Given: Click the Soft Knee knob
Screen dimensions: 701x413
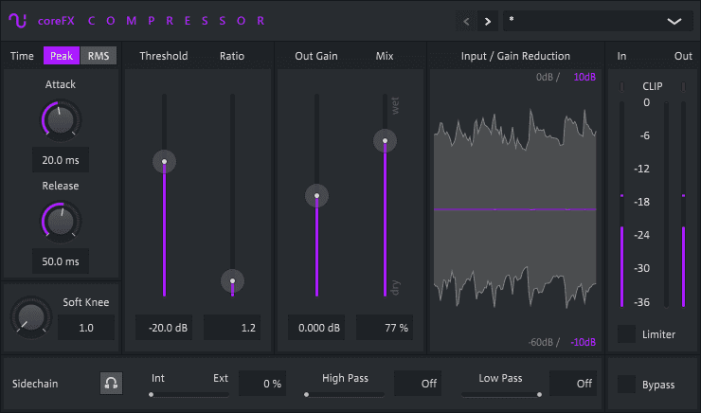Looking at the screenshot, I should coord(31,317).
